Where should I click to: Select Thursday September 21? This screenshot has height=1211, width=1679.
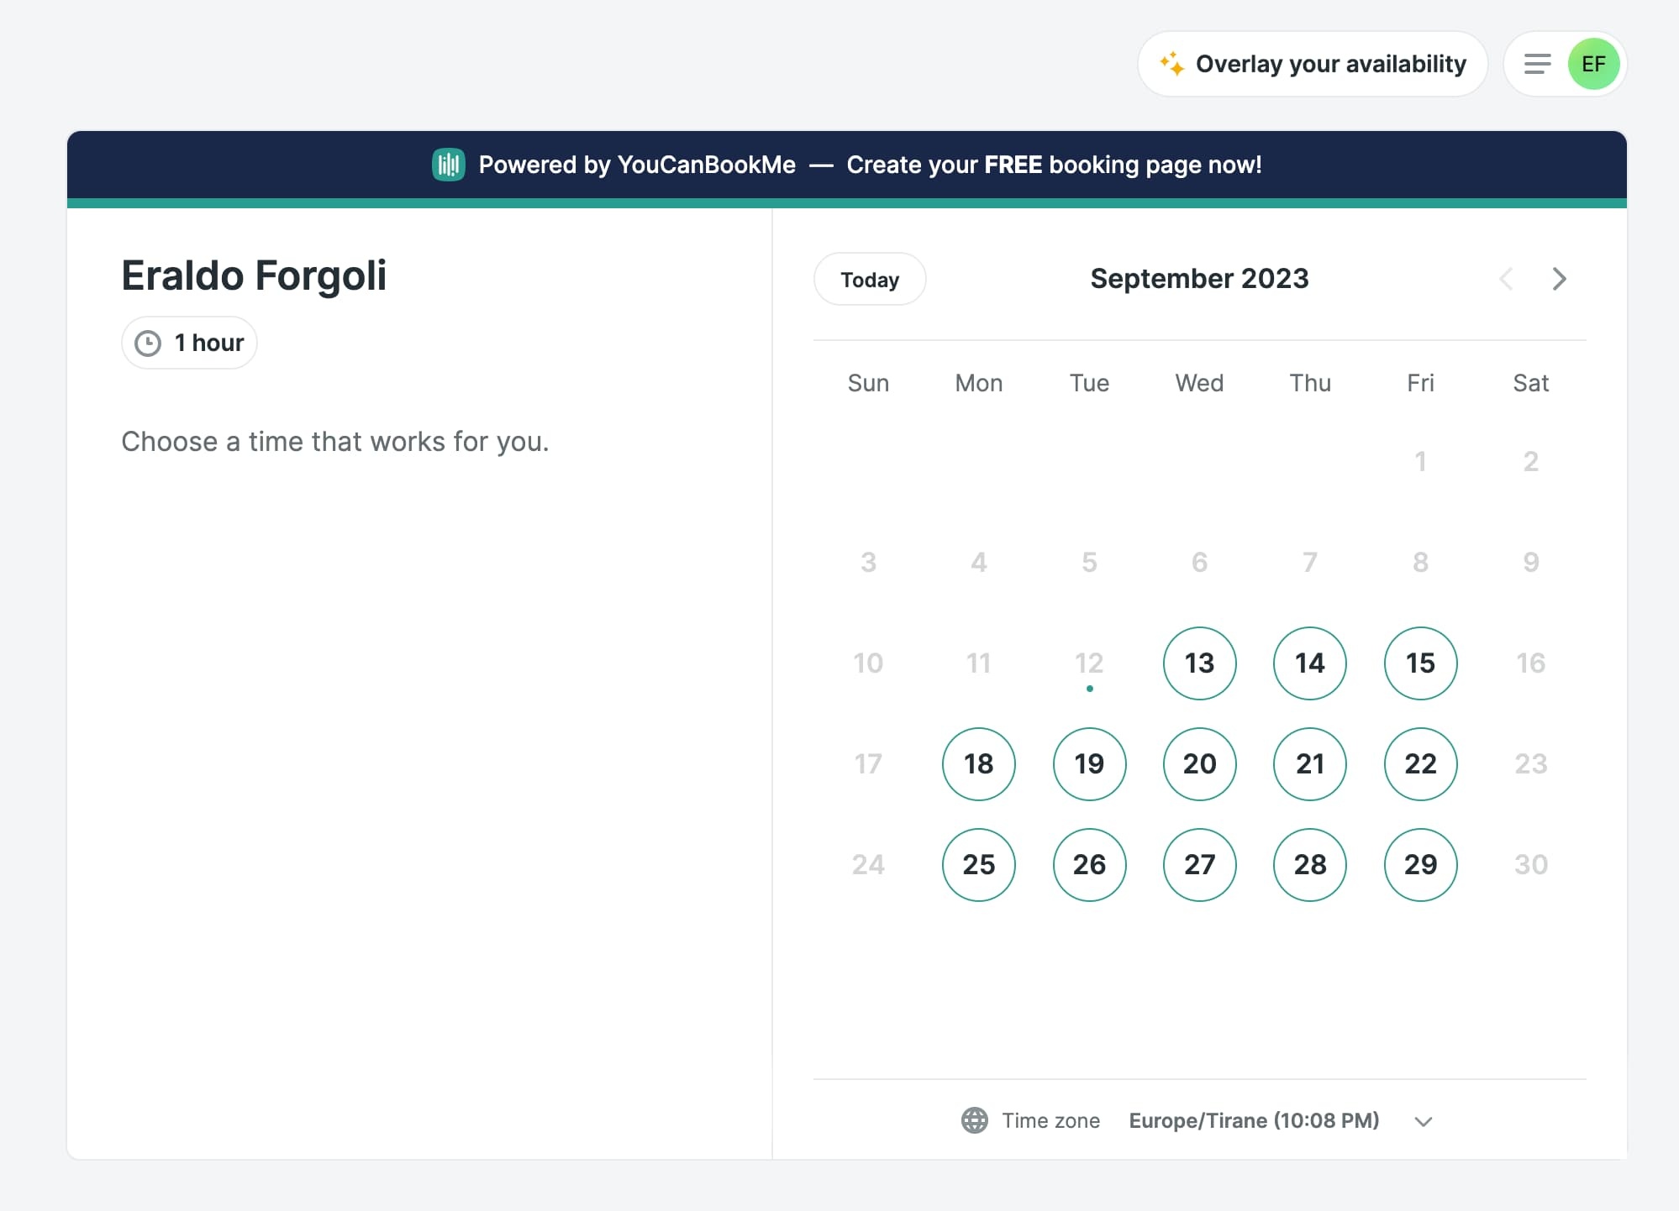(1308, 763)
